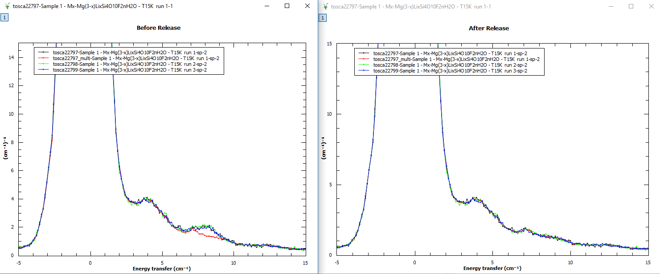Click the Energy transfer axis label in Before Release
This screenshot has width=660, height=274.
(x=162, y=269)
